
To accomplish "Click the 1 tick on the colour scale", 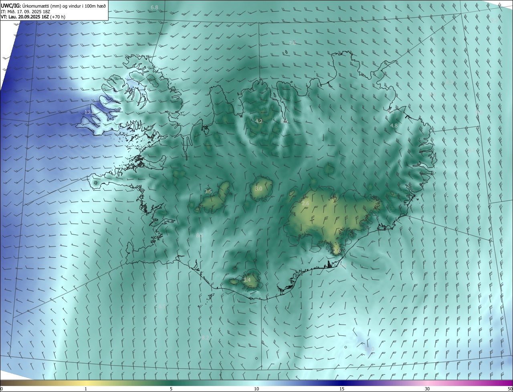I will click(x=86, y=389).
